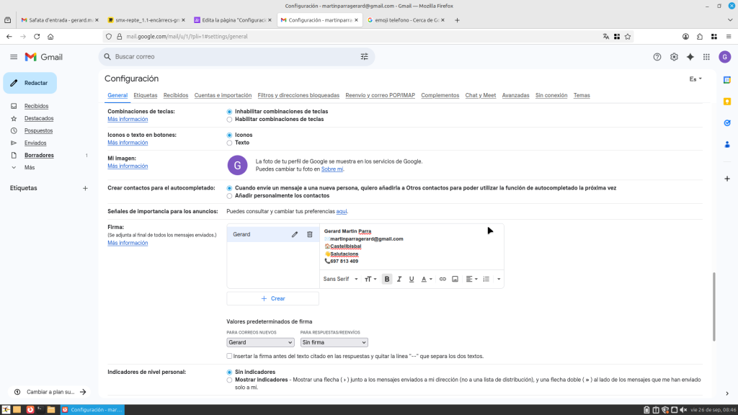738x415 pixels.
Task: Expand the Sans Serif font dropdown
Action: point(340,279)
